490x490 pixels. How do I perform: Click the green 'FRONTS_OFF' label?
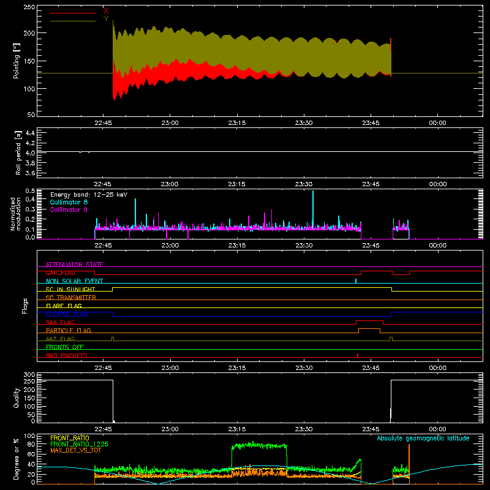[x=65, y=347]
